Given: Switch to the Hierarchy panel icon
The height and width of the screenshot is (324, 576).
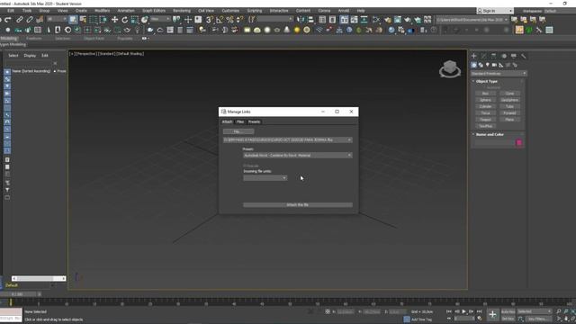Looking at the screenshot, I should click(x=494, y=56).
